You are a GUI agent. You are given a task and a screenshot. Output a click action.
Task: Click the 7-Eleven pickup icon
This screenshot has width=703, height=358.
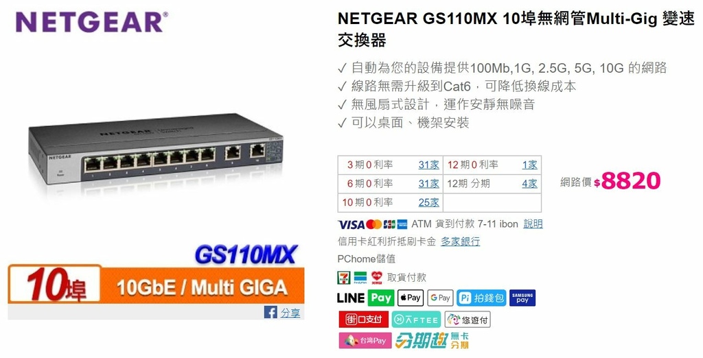344,277
